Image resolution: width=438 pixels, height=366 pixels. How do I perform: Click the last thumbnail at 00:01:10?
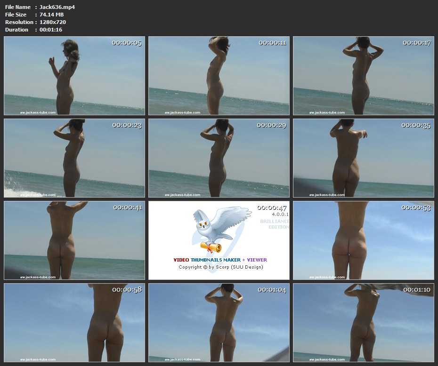coord(363,323)
